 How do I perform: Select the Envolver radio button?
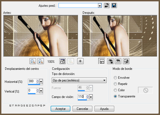[x=115, y=78]
